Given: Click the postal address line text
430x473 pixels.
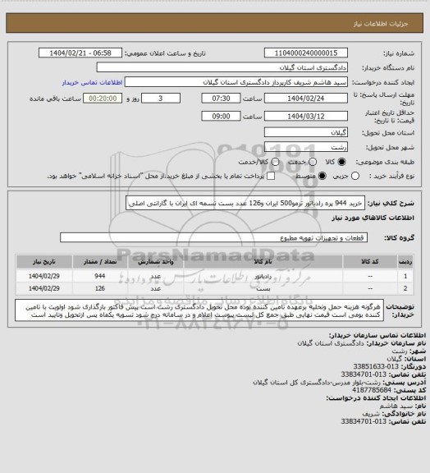Looking at the screenshot, I should point(317,382).
